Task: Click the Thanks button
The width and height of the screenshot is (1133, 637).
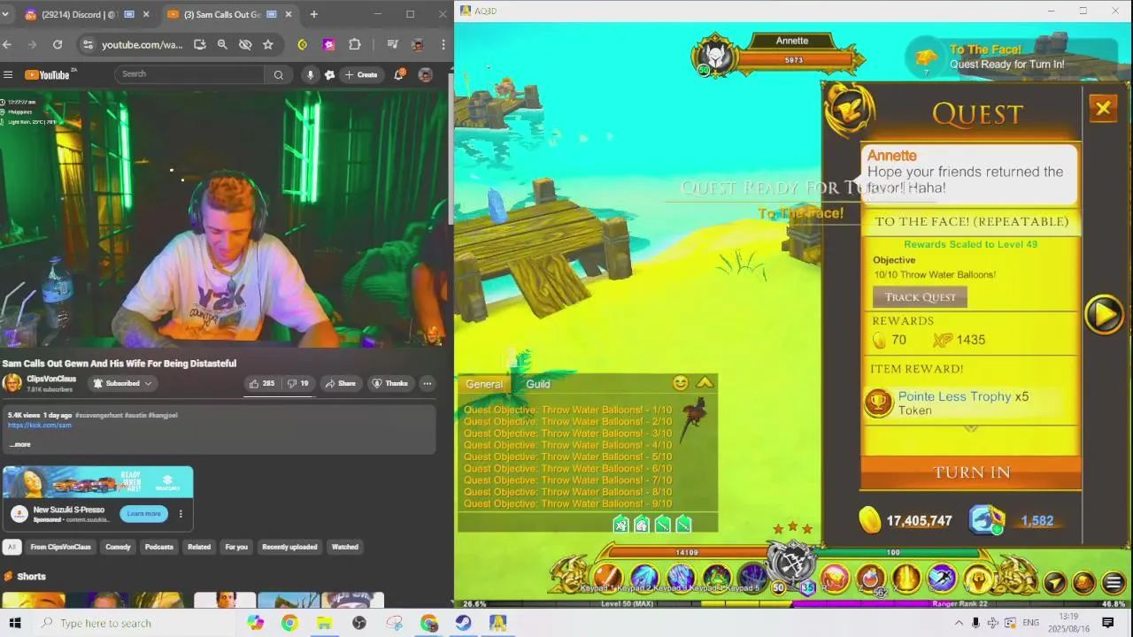Action: 389,383
